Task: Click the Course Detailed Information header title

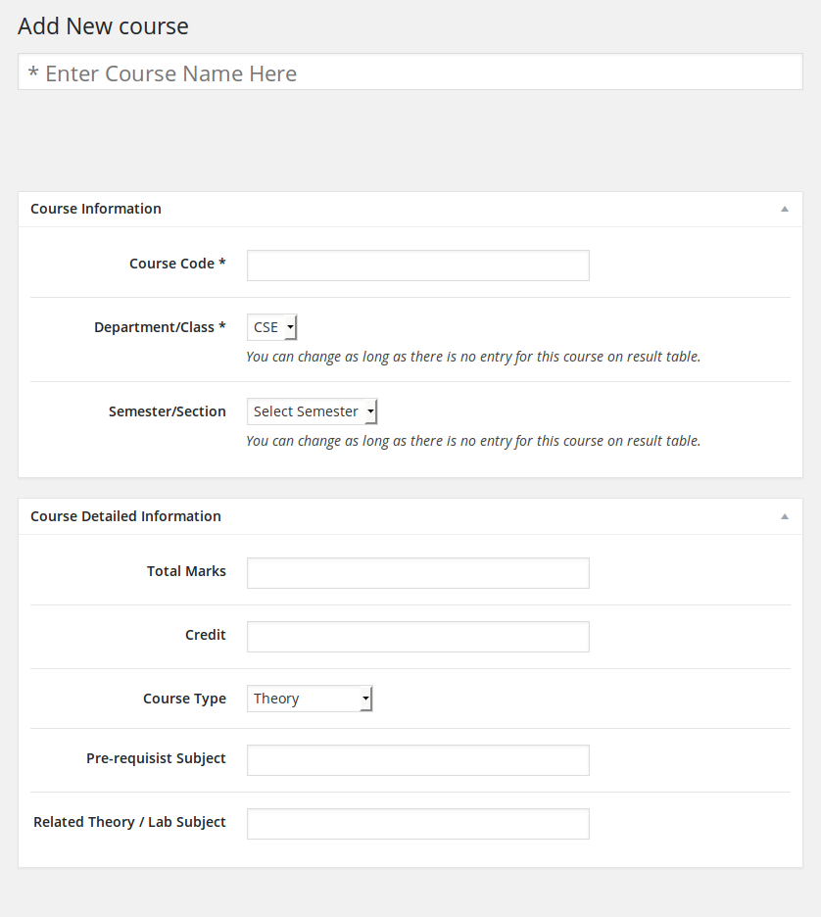Action: (125, 516)
